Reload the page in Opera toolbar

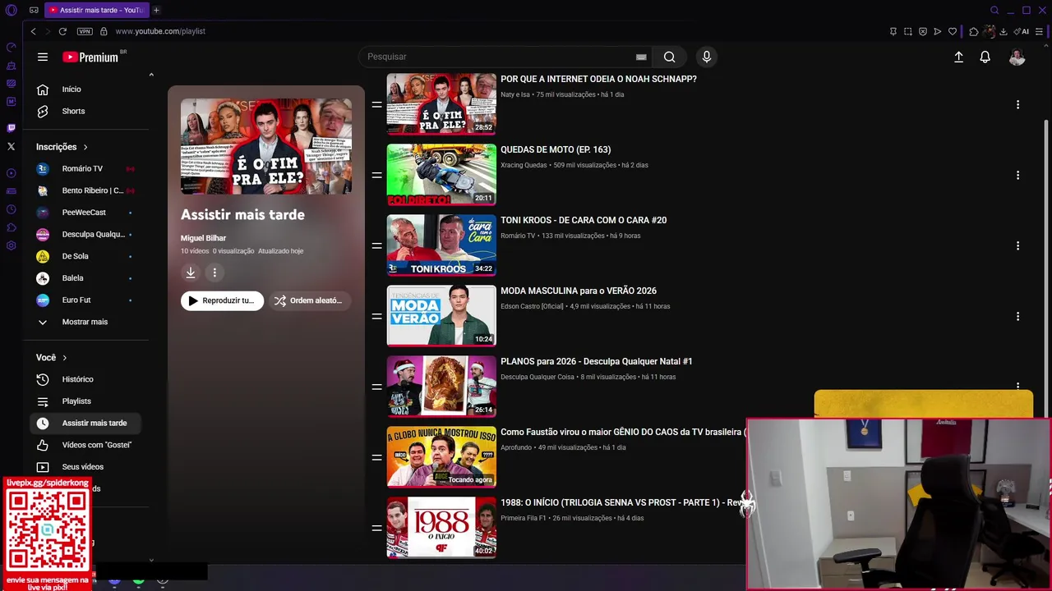(62, 31)
